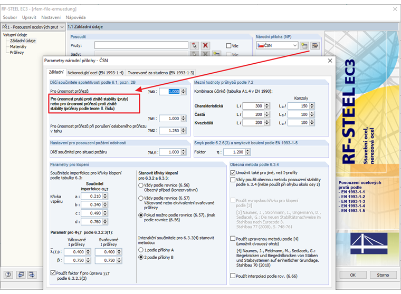Select Průřezy in navigation tree

pos(17,52)
